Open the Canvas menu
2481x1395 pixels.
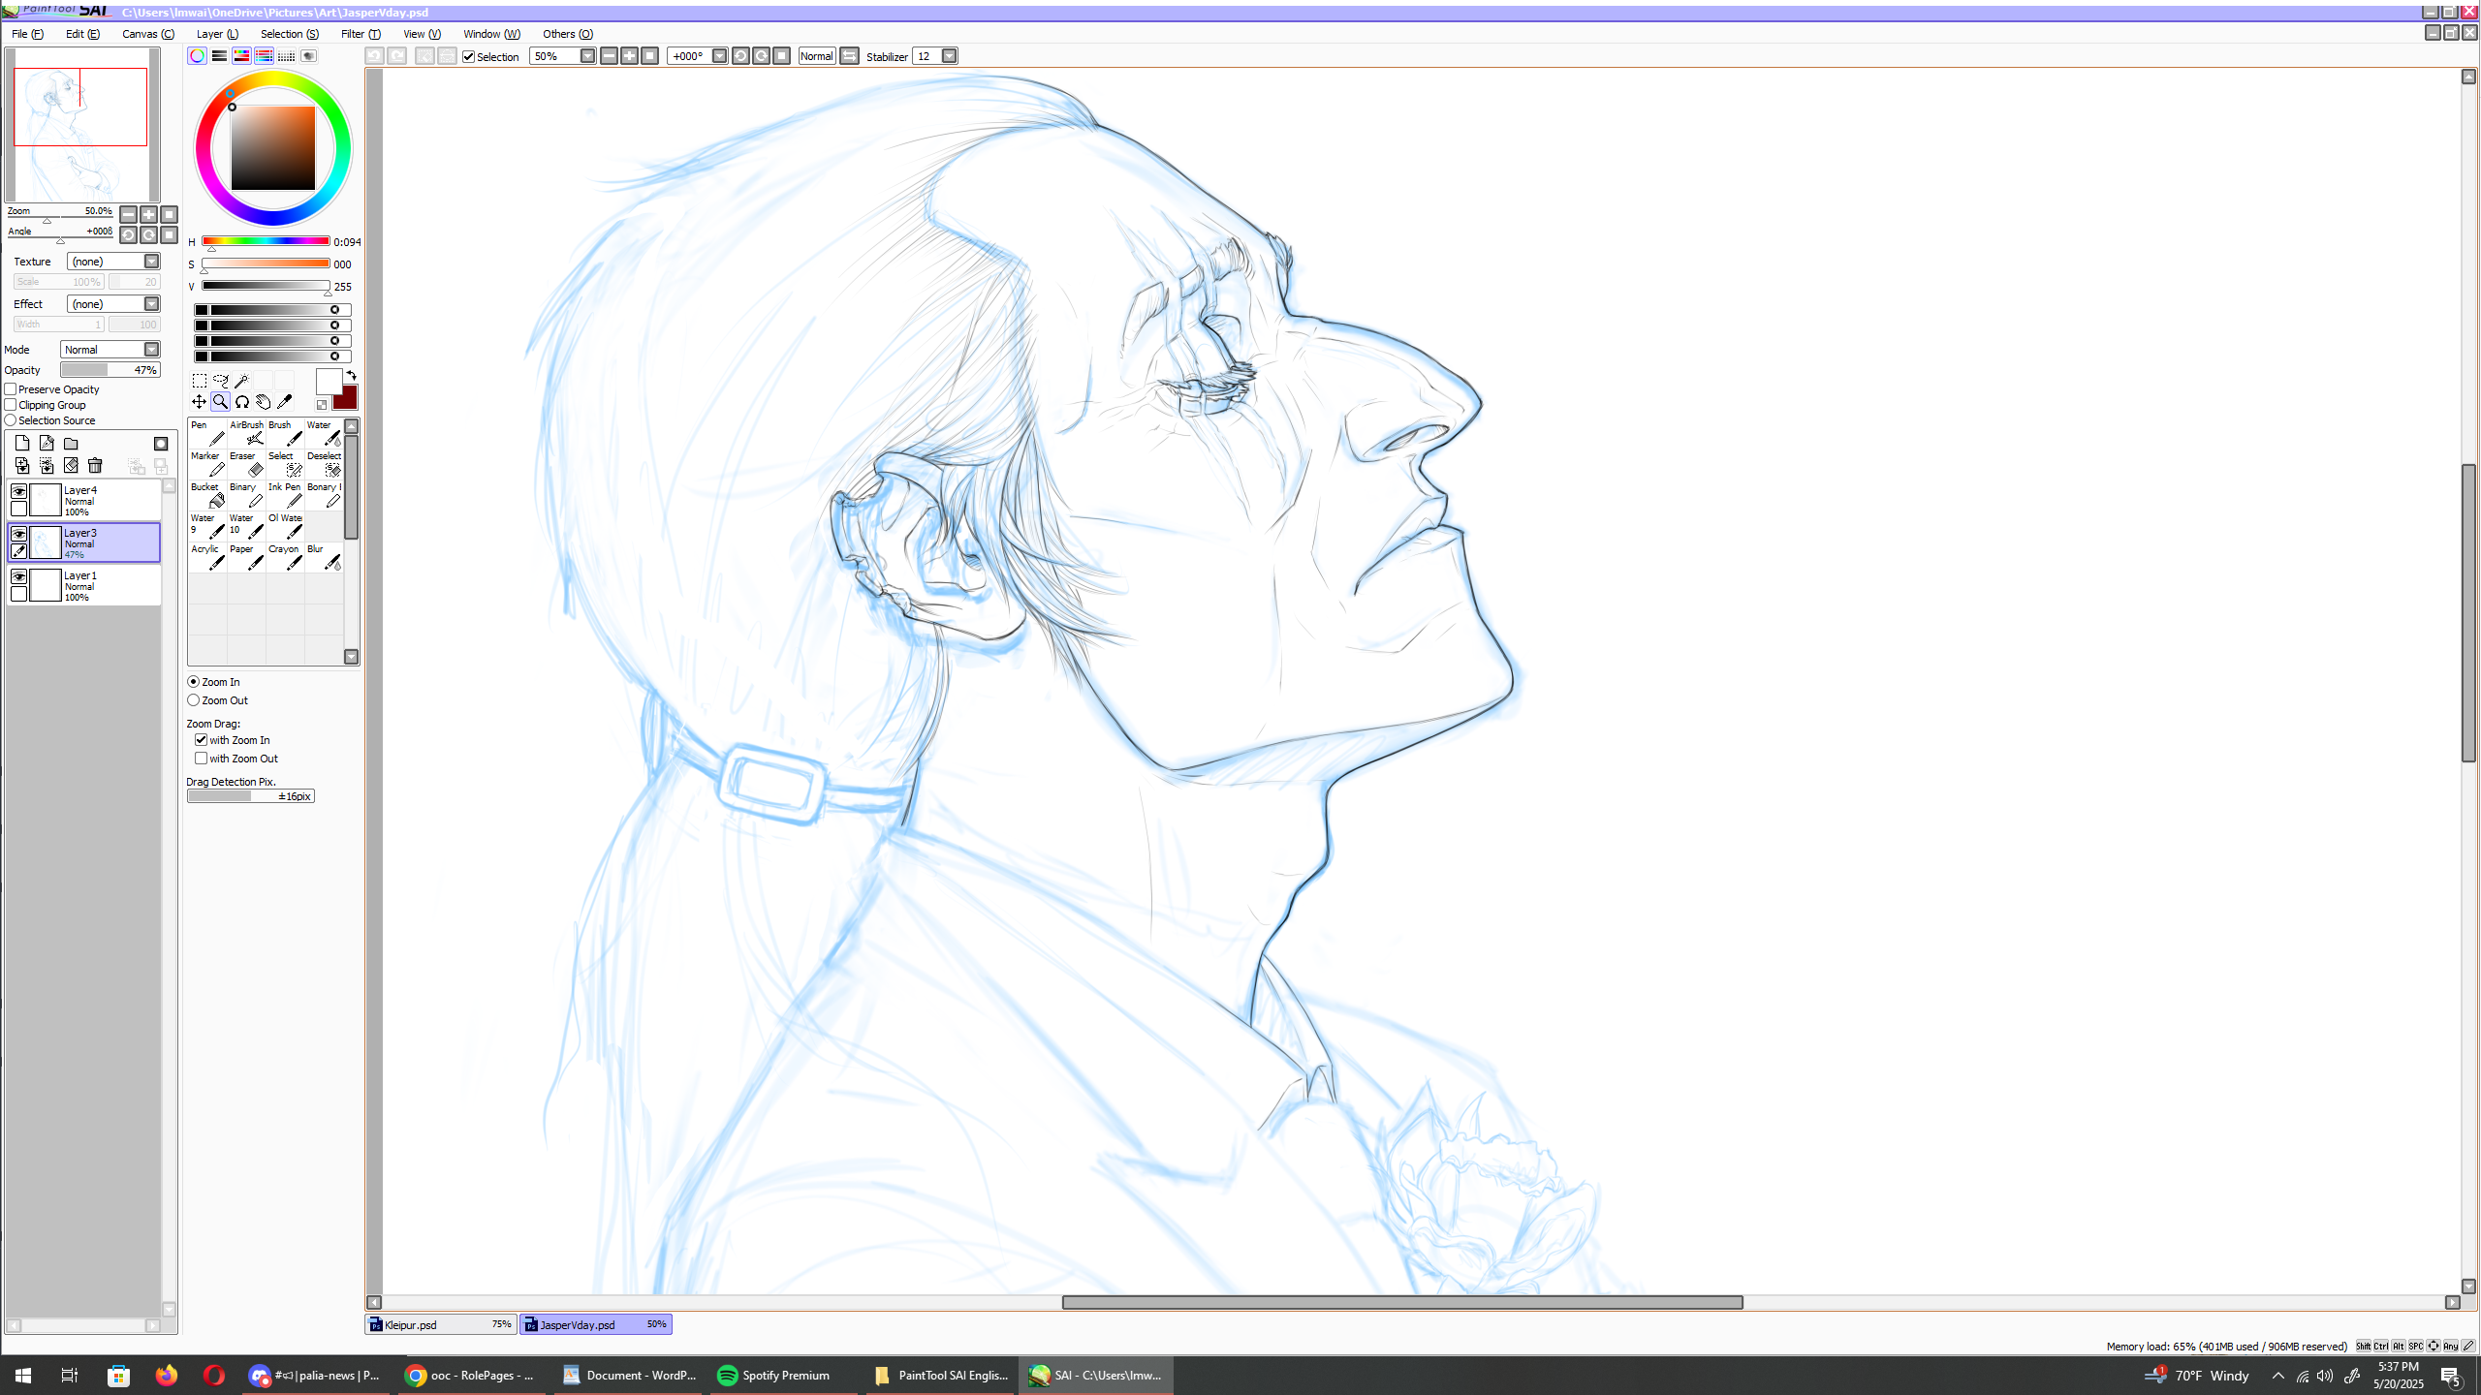point(148,34)
